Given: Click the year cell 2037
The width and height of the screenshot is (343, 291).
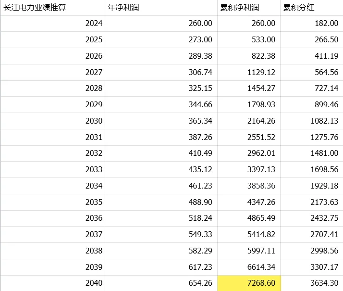Looking at the screenshot, I should pyautogui.click(x=53, y=235).
